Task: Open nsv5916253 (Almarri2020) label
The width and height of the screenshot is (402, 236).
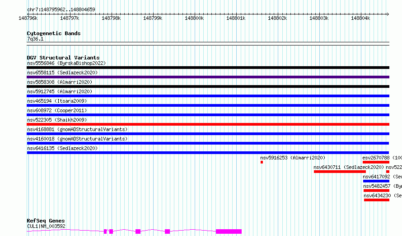Action: pos(293,158)
